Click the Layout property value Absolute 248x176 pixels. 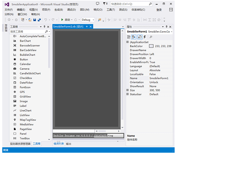(155, 70)
